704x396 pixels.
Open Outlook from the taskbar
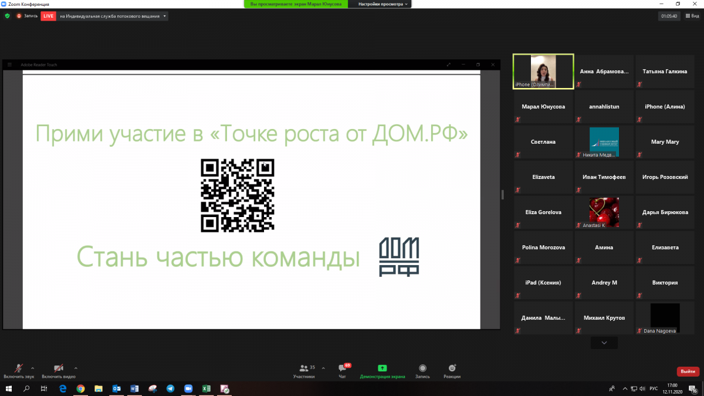[x=116, y=388]
